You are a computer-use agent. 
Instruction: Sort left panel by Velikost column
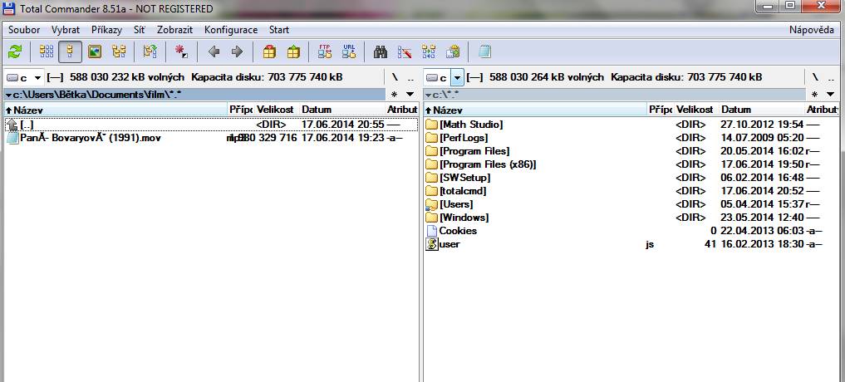click(x=277, y=110)
